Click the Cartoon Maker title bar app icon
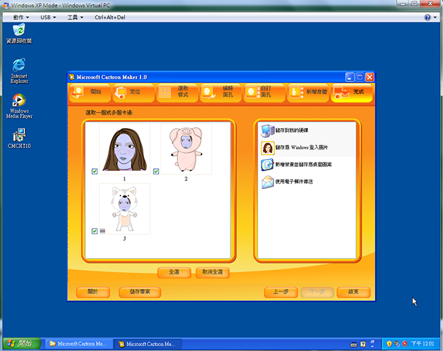Viewport: 443px width, 351px height. click(x=72, y=77)
